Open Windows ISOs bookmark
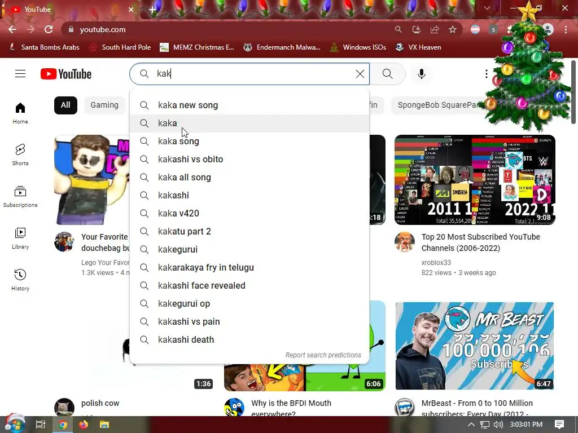 [x=358, y=47]
